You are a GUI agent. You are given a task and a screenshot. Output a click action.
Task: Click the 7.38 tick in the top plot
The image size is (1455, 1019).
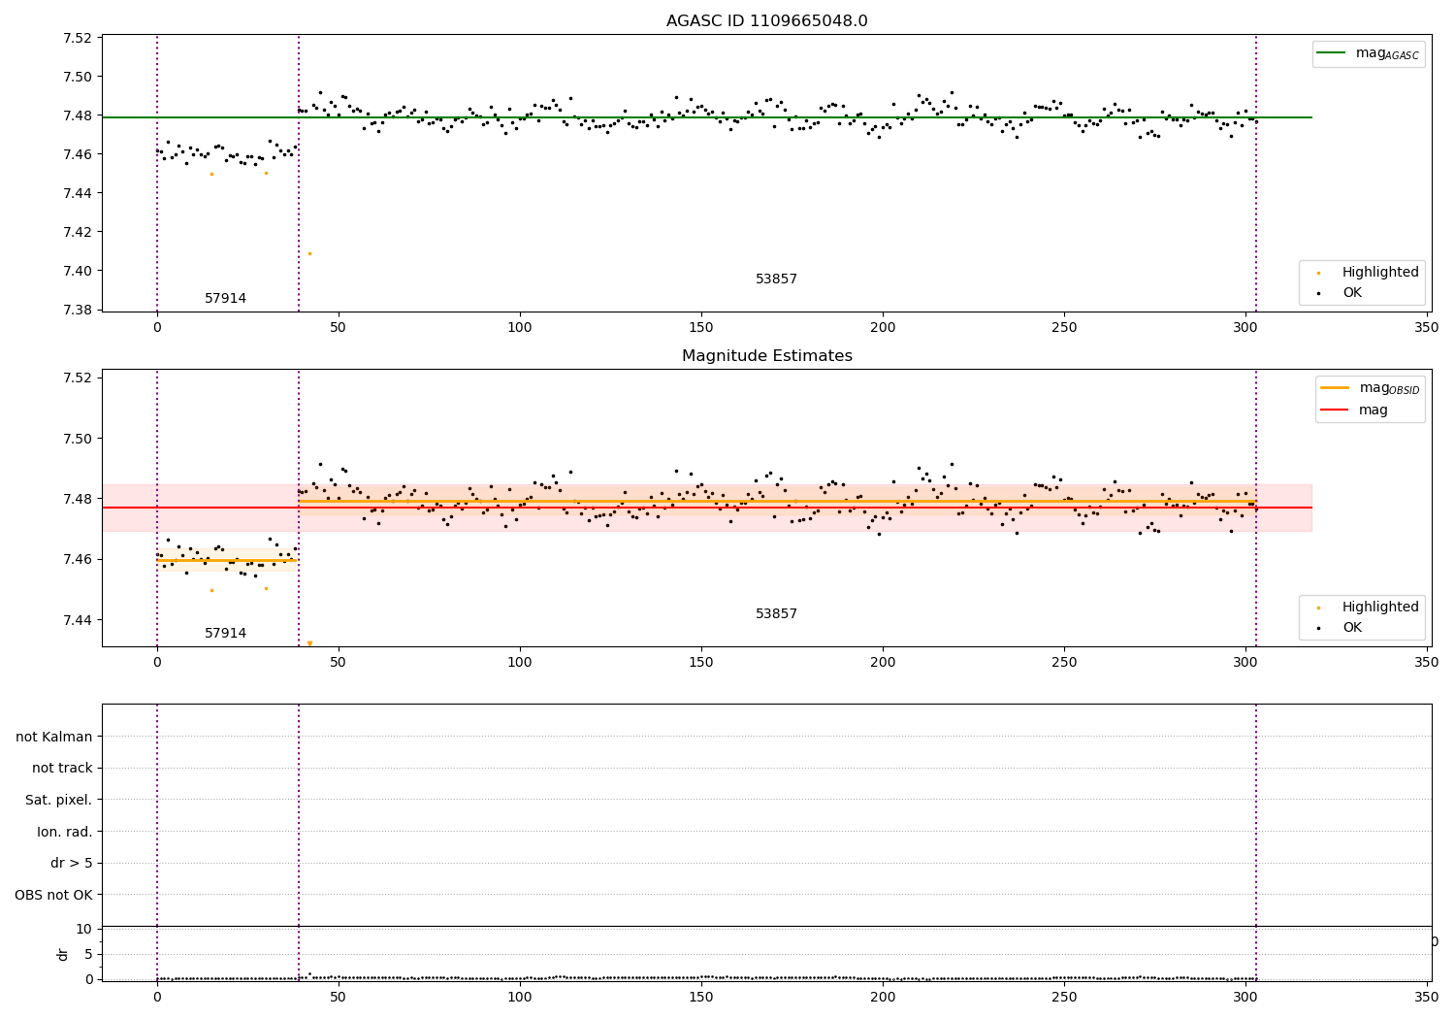[x=76, y=311]
